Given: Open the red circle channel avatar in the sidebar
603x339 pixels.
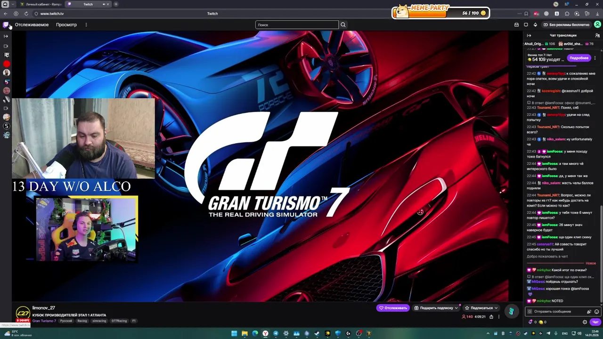Looking at the screenshot, I should pos(6,64).
